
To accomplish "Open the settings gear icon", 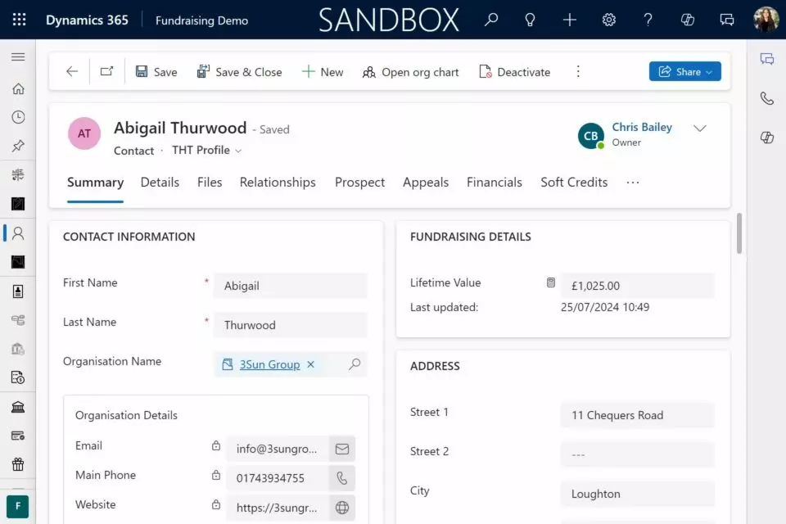I will tap(609, 20).
